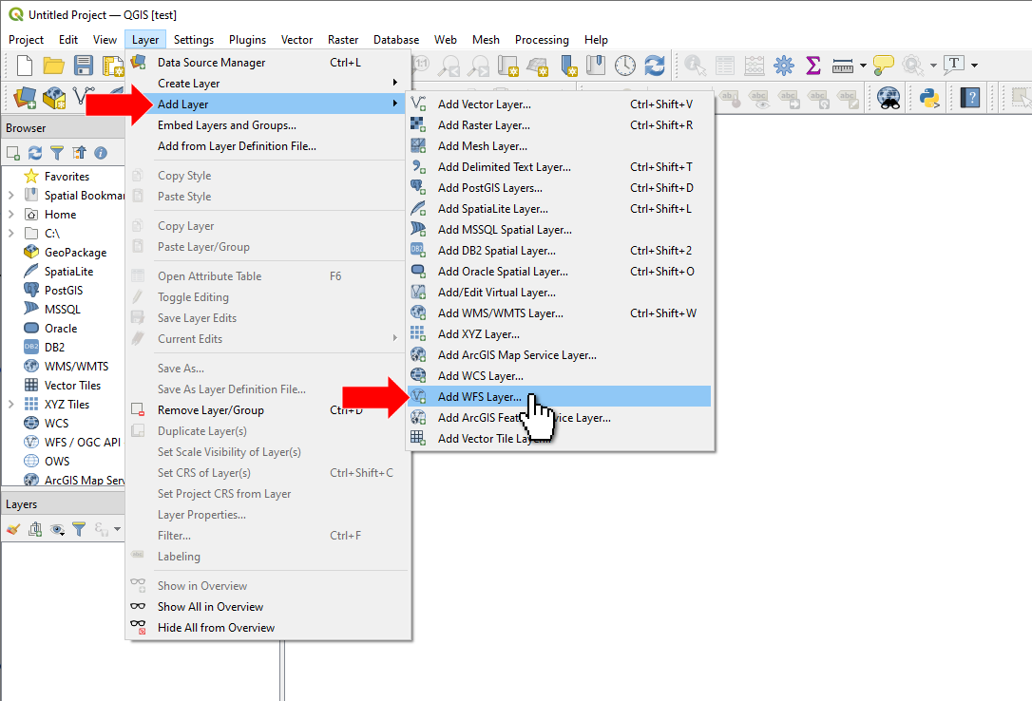Select GeoPackage in Browser tree

click(75, 253)
